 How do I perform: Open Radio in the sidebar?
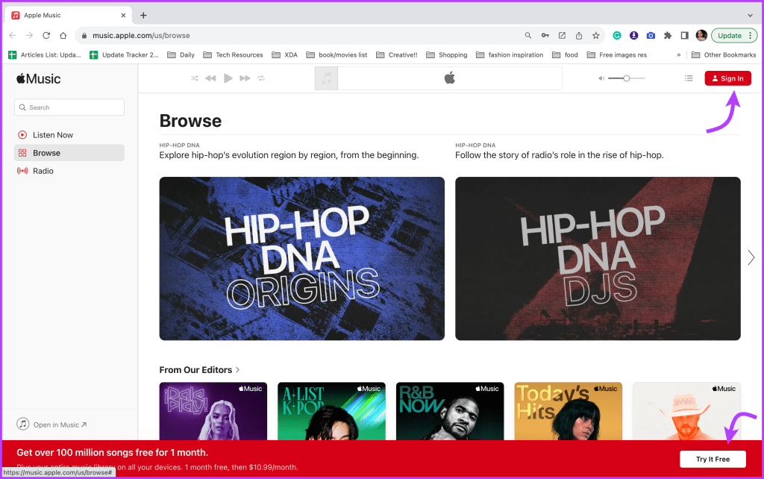[69, 171]
